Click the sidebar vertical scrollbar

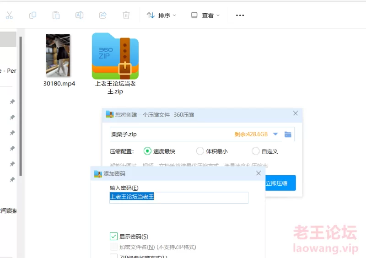[x=21, y=106]
